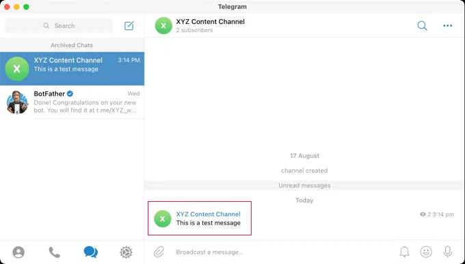This screenshot has width=465, height=264.
Task: Click the green zoom window button
Action: [26, 7]
